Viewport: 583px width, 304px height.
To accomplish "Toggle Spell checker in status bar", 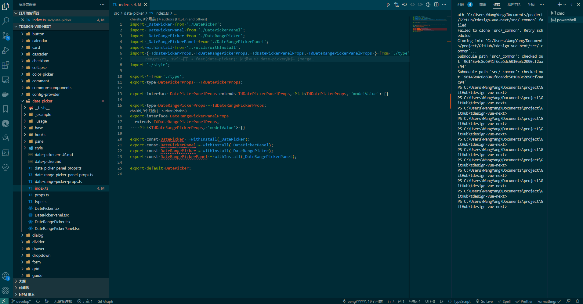I will point(504,301).
